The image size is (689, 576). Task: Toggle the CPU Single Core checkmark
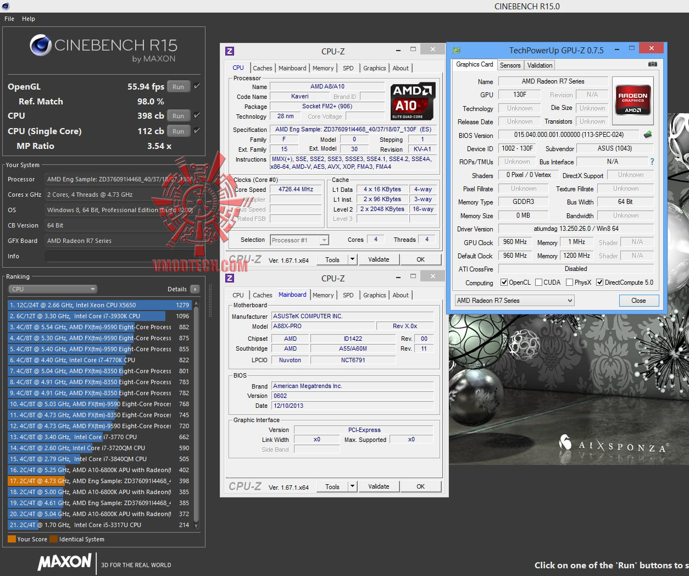click(197, 131)
